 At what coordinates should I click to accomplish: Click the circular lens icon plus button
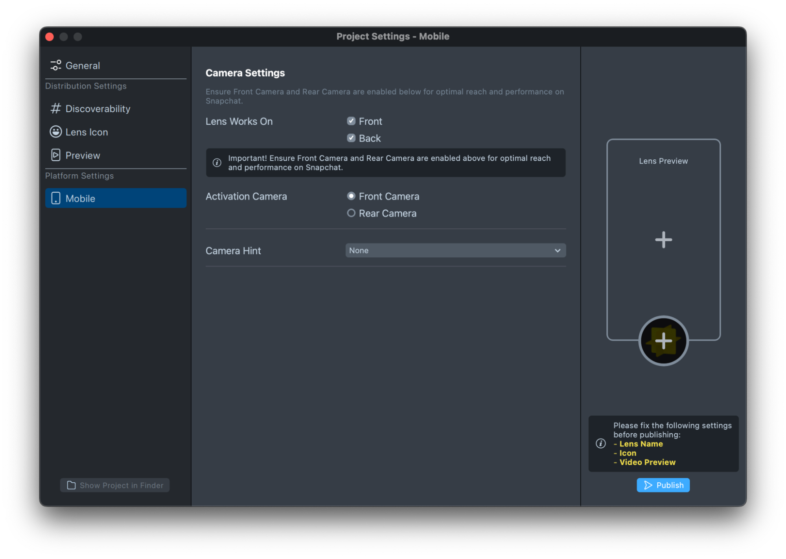663,341
